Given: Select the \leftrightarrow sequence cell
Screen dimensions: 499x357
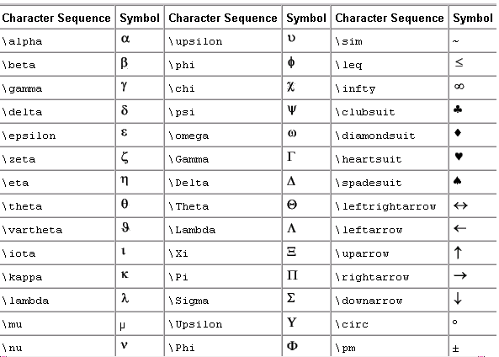Looking at the screenshot, I should coord(390,206).
